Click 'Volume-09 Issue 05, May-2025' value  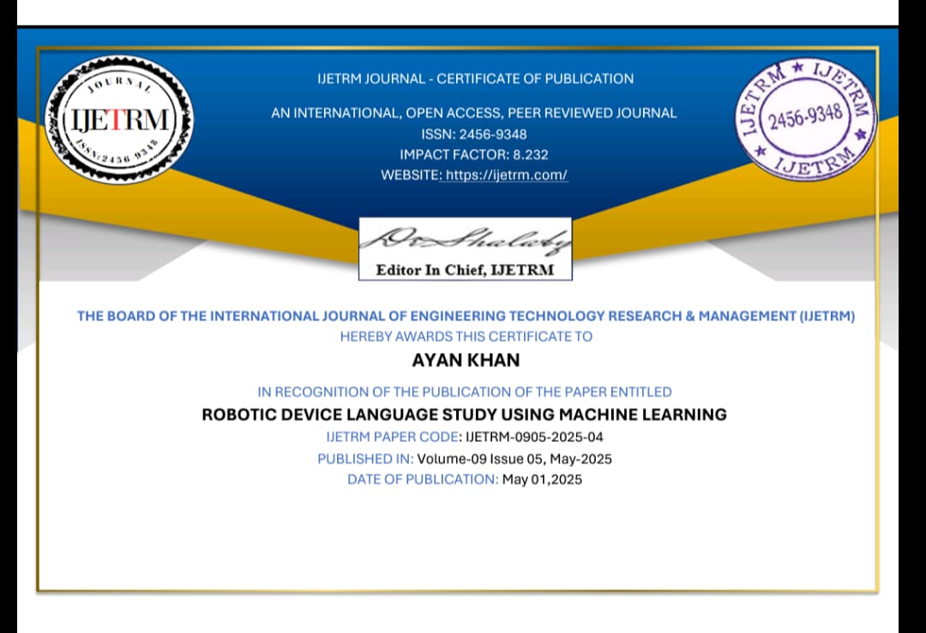coord(514,459)
